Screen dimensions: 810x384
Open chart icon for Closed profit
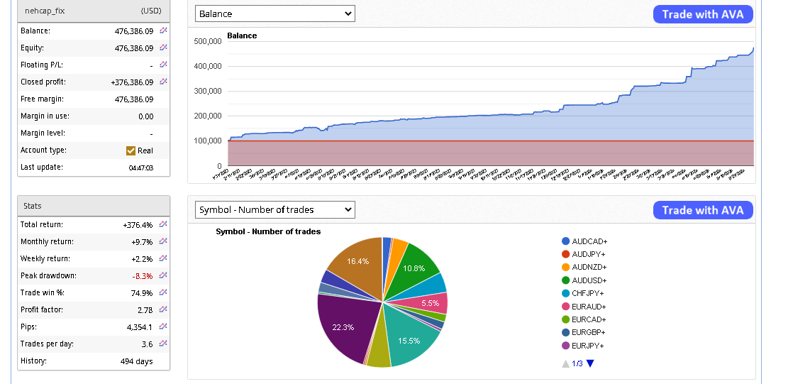click(x=163, y=82)
